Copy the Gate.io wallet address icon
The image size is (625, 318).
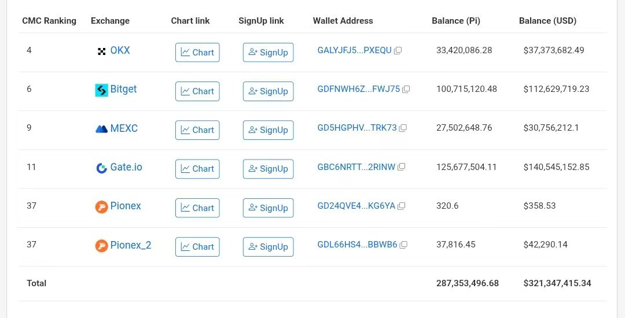tap(402, 167)
